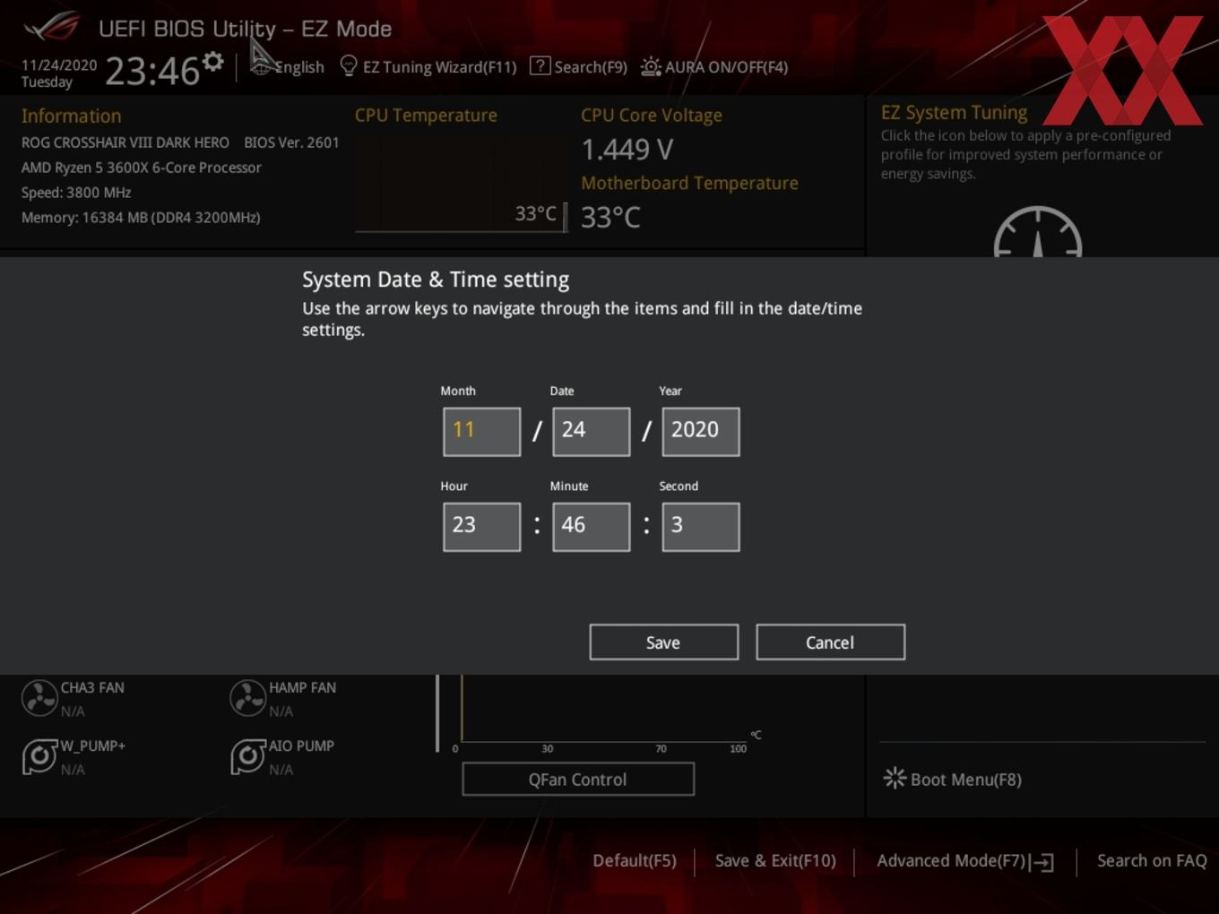Screen dimensions: 1219x914
Task: Click the BIOS Ver. 2601 text
Action: pyautogui.click(x=291, y=142)
